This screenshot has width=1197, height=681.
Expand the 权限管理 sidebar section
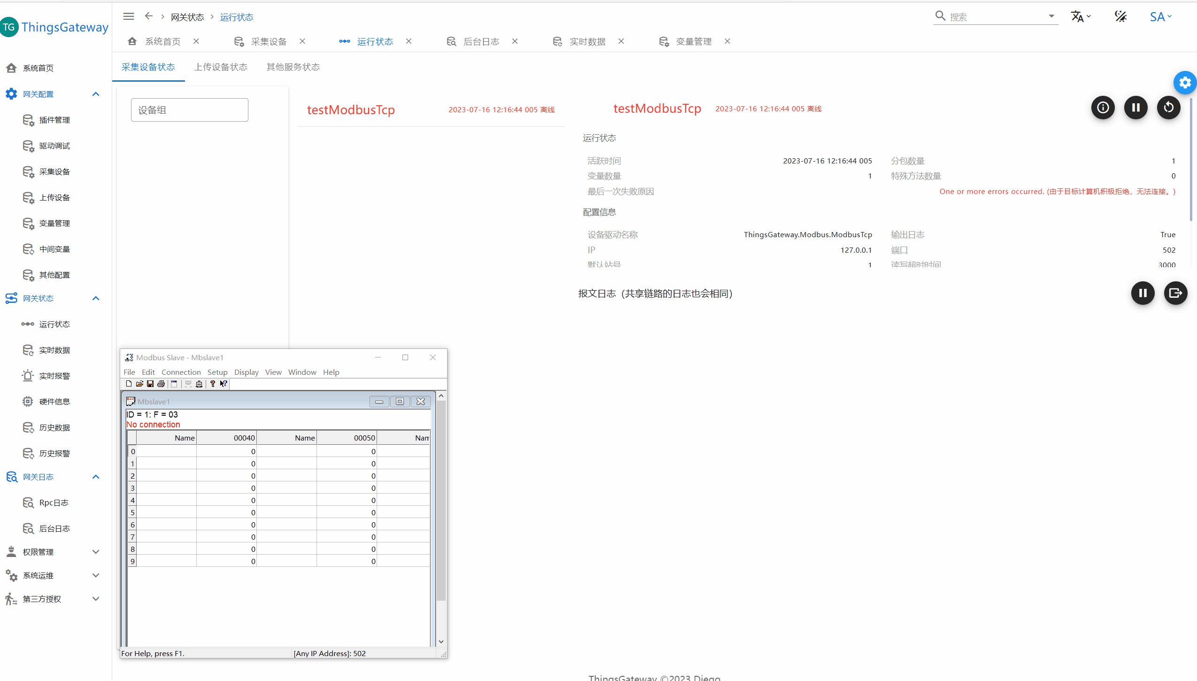tap(96, 552)
